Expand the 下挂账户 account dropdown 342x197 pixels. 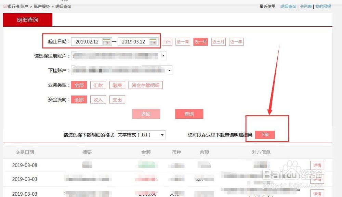click(169, 70)
